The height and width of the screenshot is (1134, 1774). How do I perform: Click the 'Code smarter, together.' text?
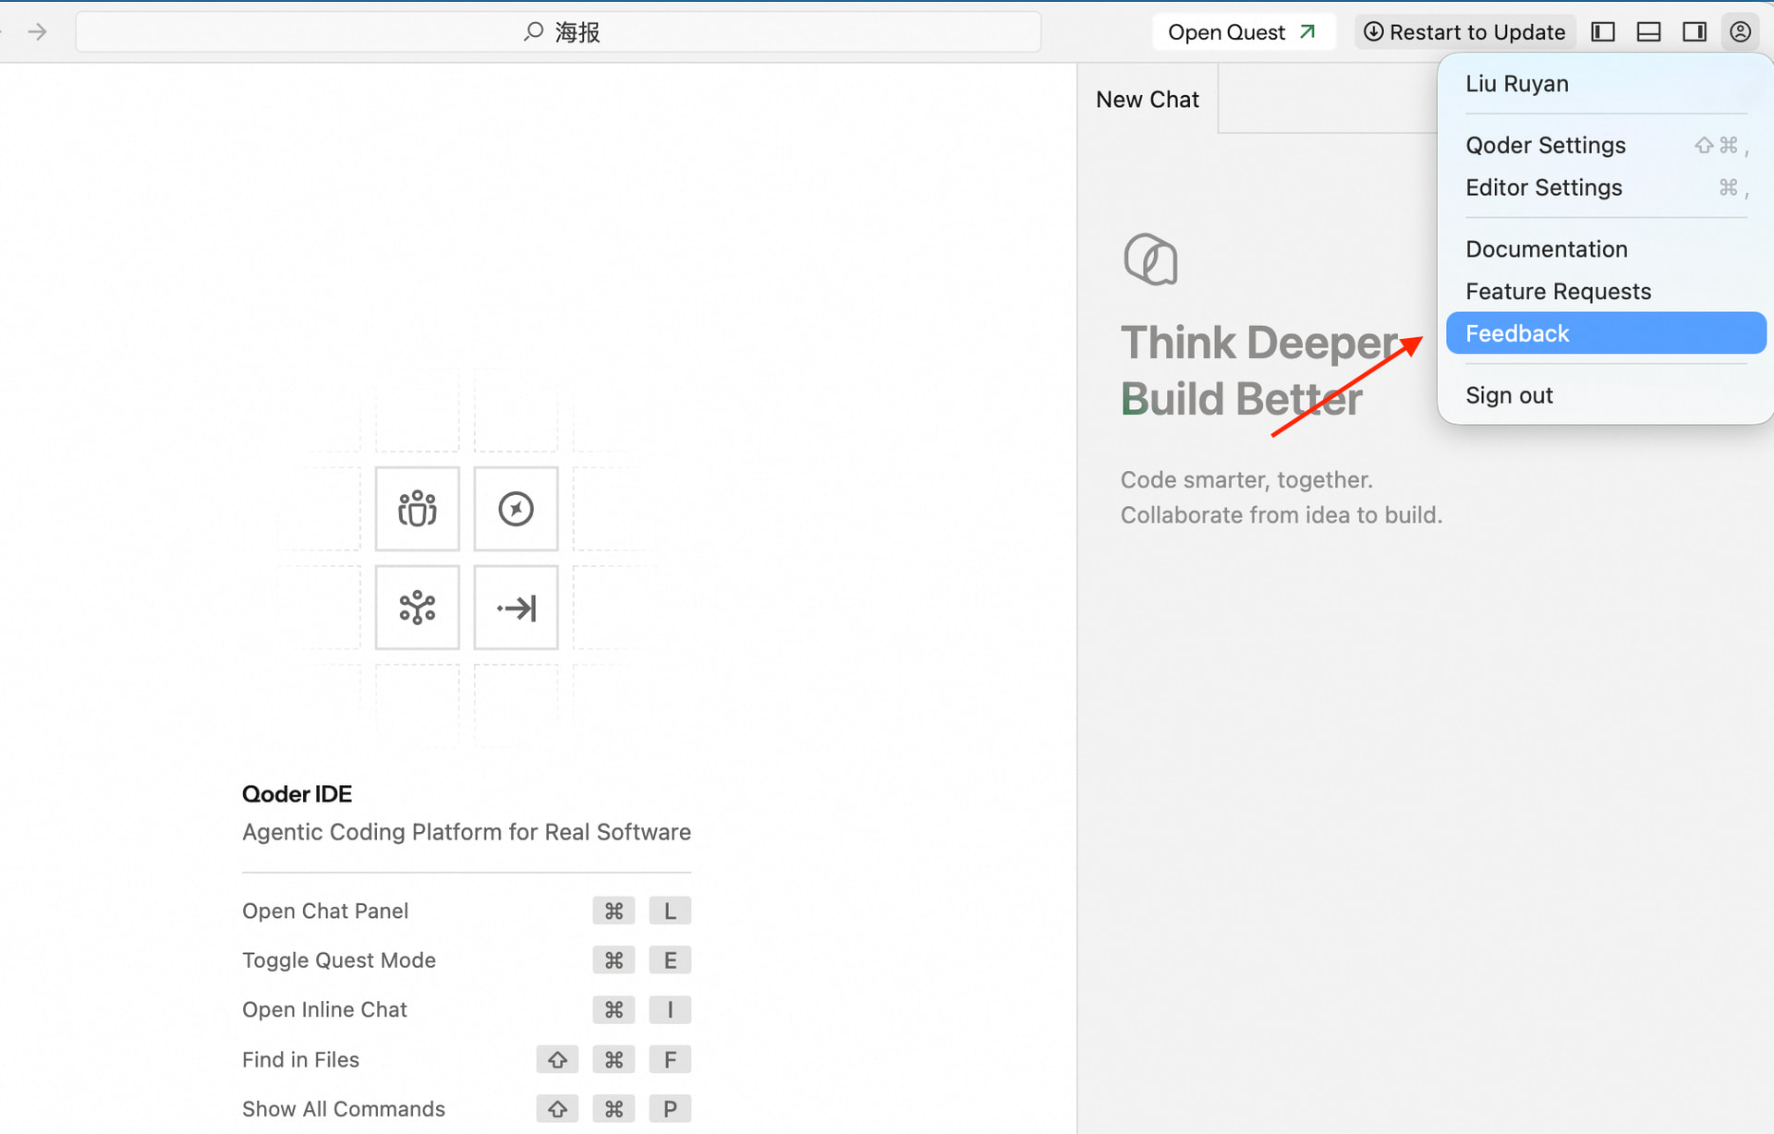tap(1246, 480)
